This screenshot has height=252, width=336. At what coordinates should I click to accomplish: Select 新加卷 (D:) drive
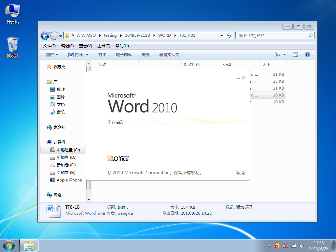click(x=63, y=157)
